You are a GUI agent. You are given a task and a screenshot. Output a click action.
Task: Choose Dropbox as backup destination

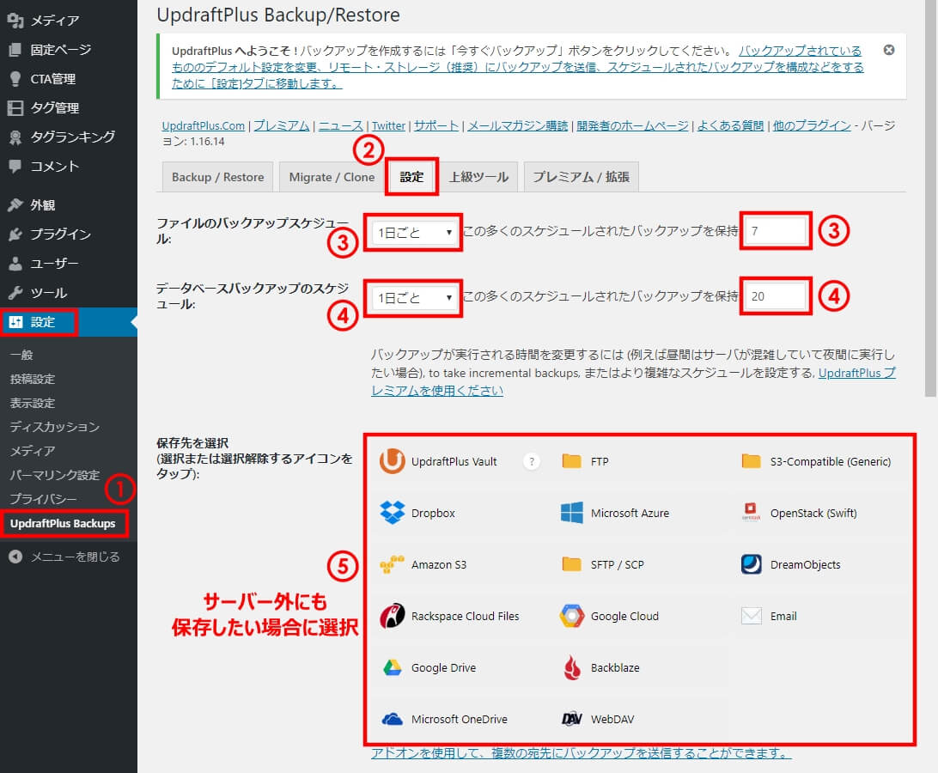[392, 513]
